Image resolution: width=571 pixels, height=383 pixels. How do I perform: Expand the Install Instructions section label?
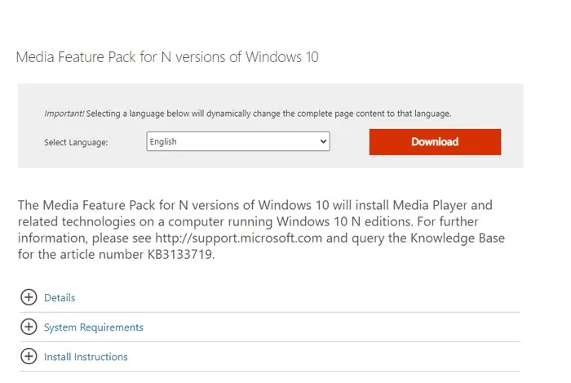(x=86, y=357)
